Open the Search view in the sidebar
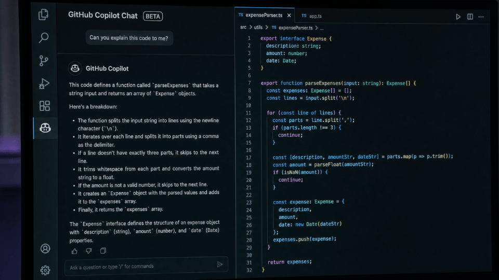 (44, 37)
